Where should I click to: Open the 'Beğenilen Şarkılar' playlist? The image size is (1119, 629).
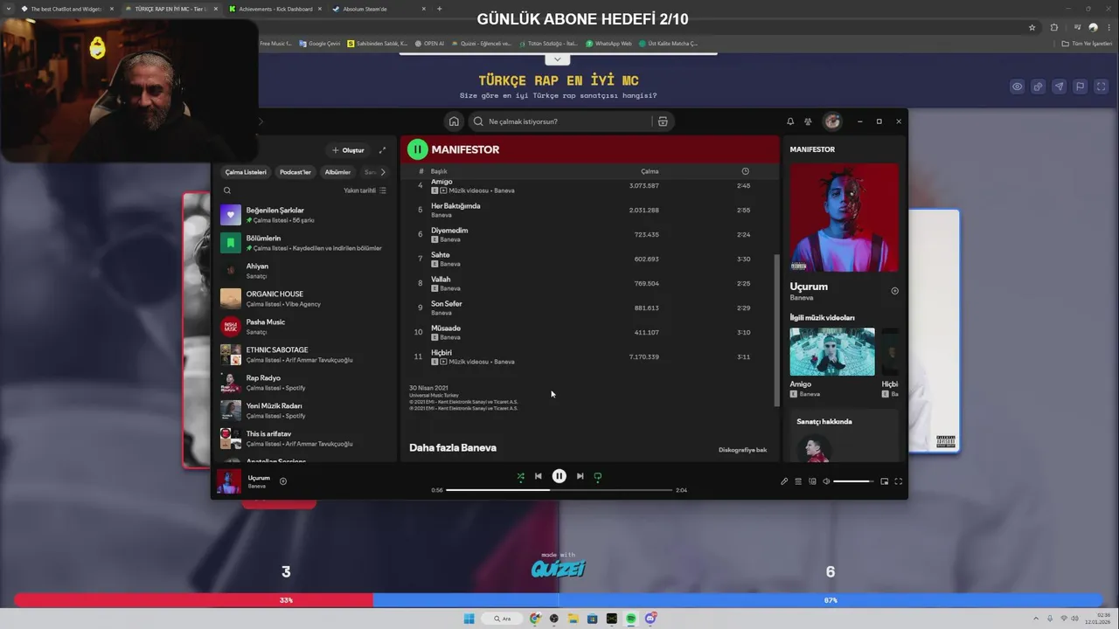pyautogui.click(x=304, y=215)
